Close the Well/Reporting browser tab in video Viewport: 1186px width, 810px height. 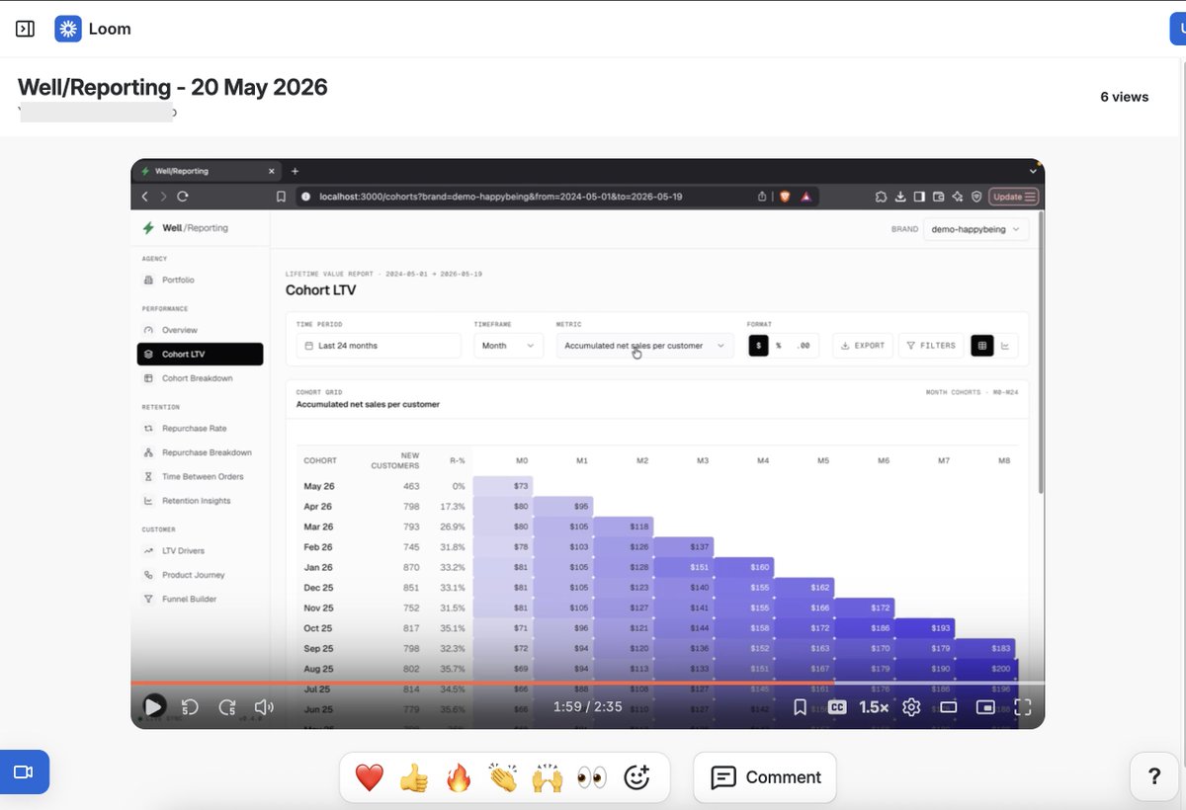tap(272, 171)
